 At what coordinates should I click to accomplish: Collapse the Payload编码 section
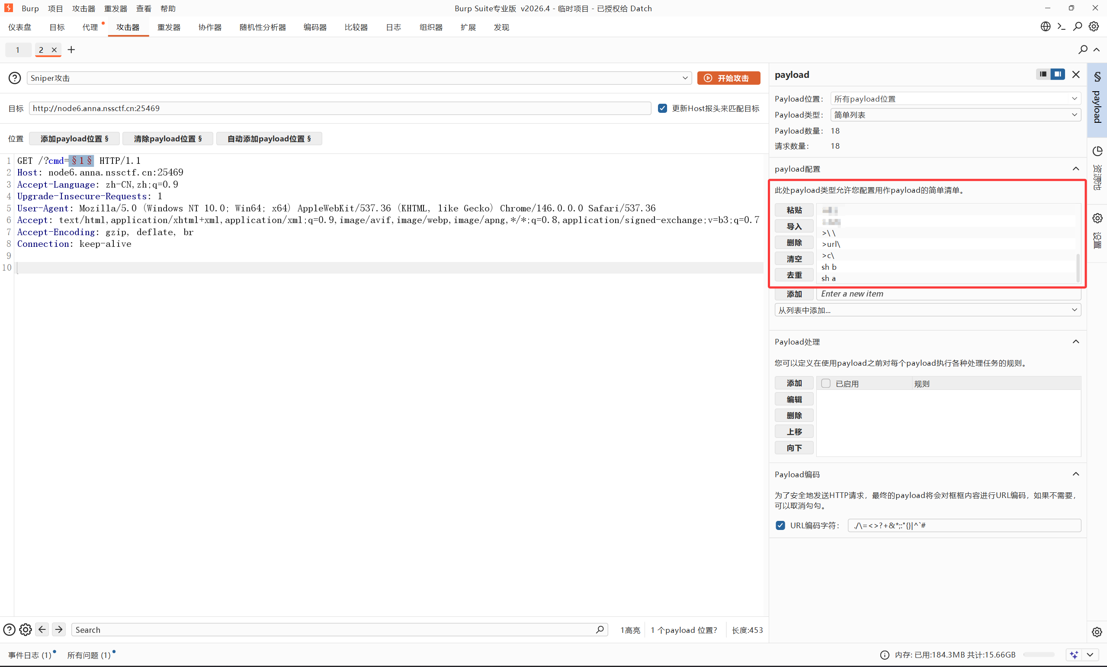(x=1076, y=474)
